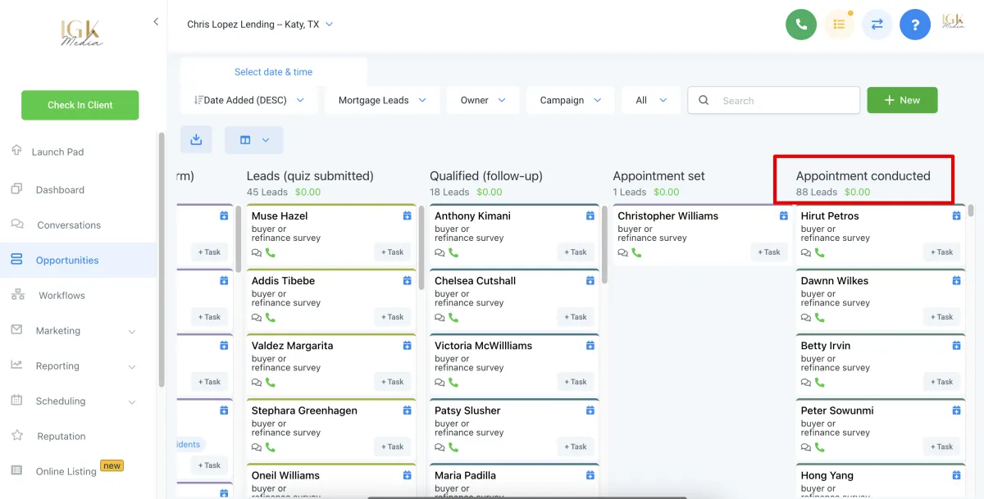Open the yellow task list icon
The width and height of the screenshot is (984, 499).
[x=839, y=25]
